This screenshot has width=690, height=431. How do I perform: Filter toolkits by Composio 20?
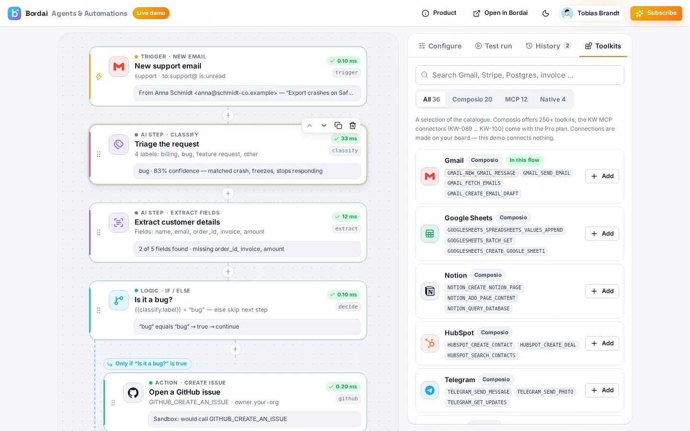472,99
